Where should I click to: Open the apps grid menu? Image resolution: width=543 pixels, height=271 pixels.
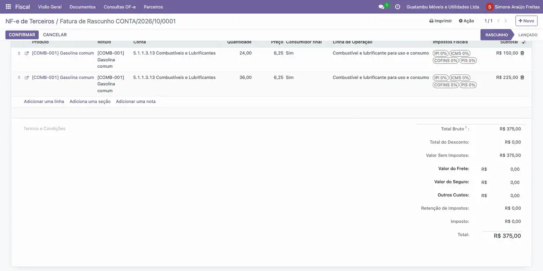point(8,7)
